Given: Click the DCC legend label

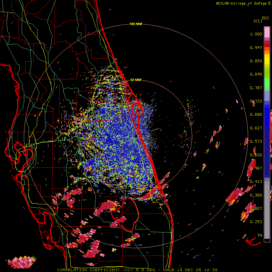Looking at the screenshot, I should pyautogui.click(x=265, y=18).
